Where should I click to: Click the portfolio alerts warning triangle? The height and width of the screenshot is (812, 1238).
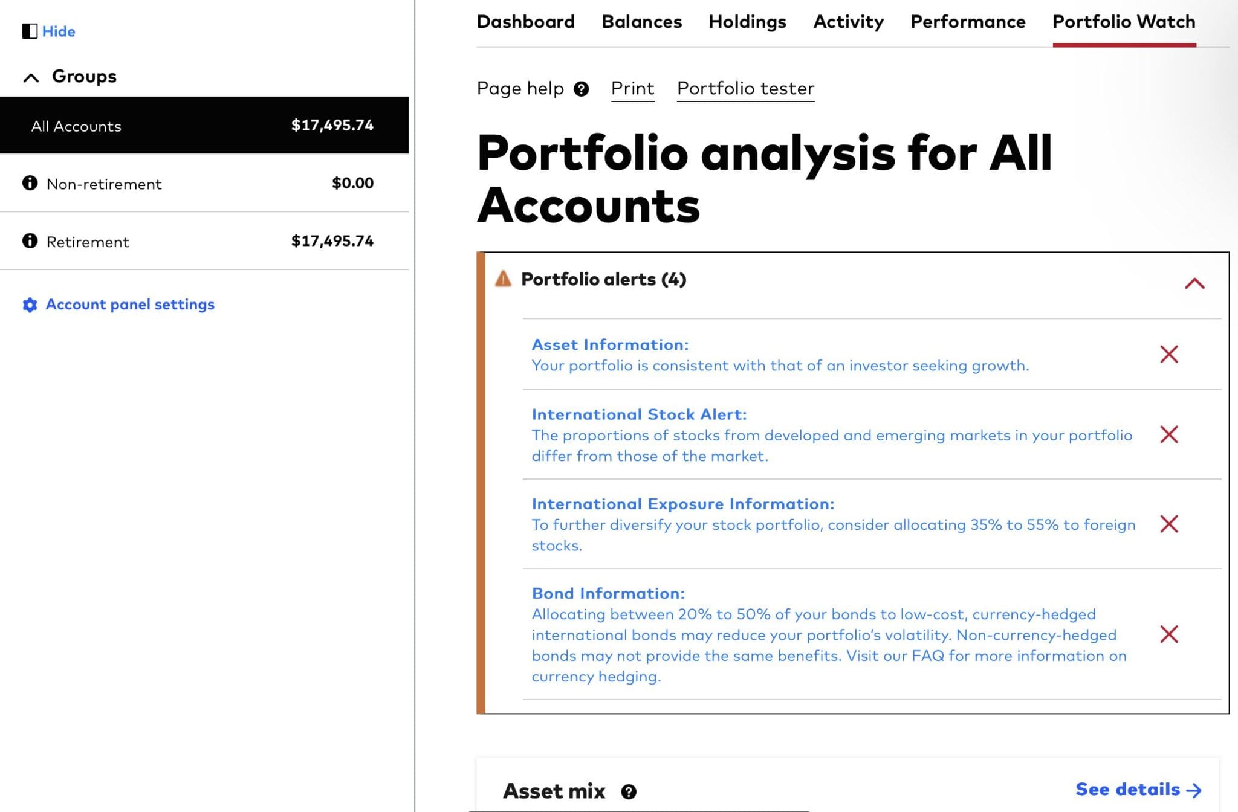(502, 279)
